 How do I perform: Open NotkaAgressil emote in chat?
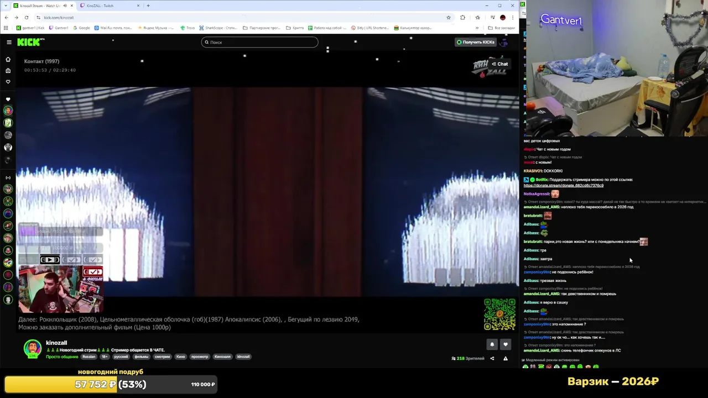555,194
